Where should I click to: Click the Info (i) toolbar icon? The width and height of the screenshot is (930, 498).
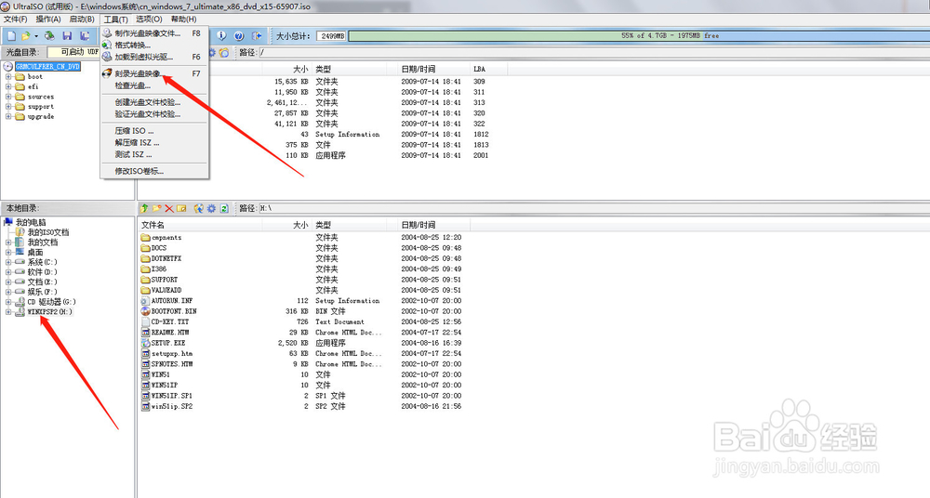pos(221,36)
